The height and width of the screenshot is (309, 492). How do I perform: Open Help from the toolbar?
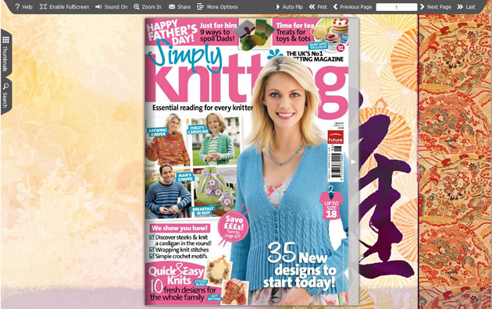click(24, 6)
